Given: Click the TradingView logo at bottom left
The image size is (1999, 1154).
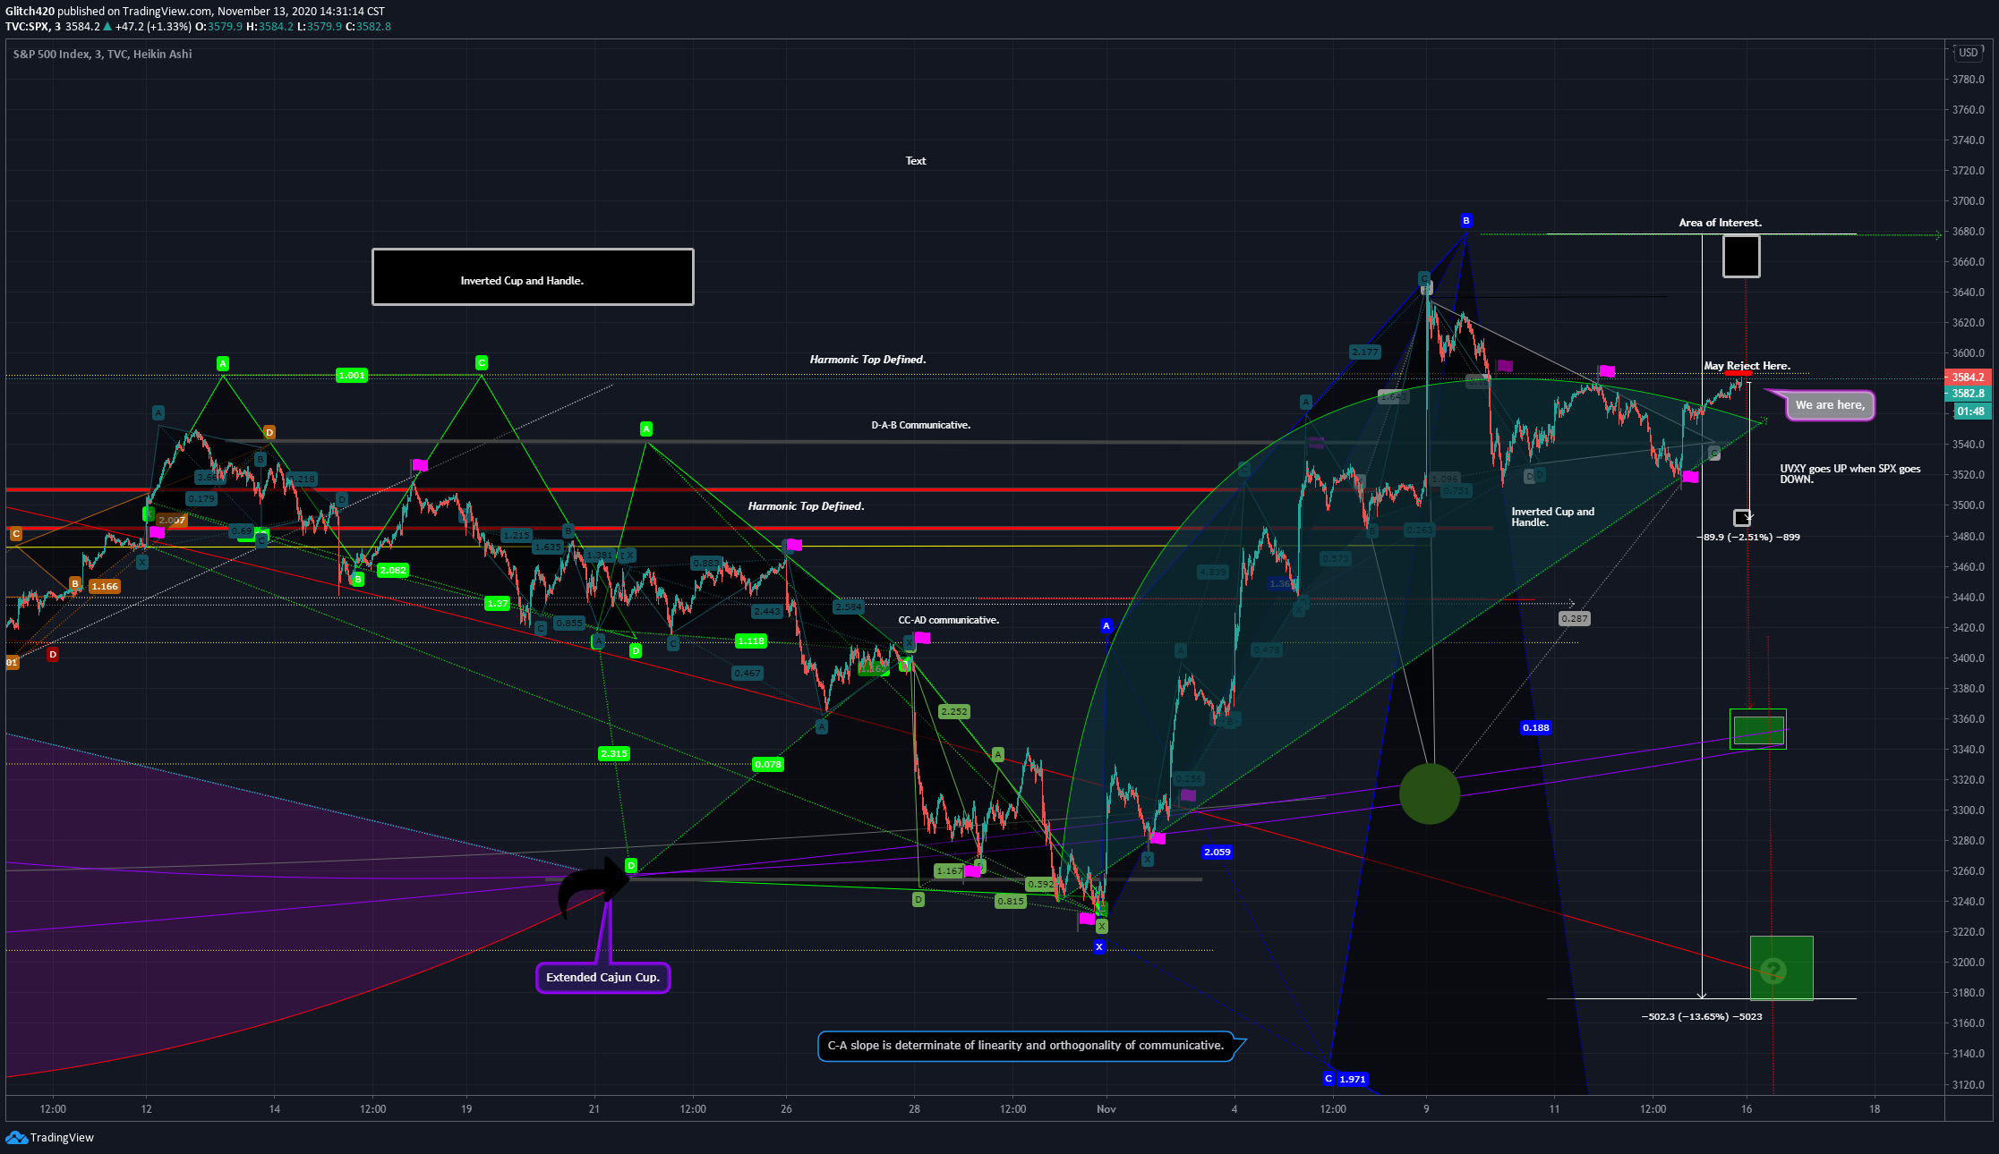Looking at the screenshot, I should [49, 1137].
